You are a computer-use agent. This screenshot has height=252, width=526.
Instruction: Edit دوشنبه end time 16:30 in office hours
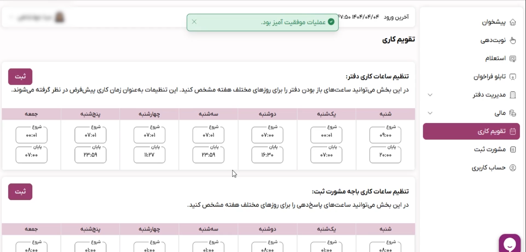(x=267, y=155)
